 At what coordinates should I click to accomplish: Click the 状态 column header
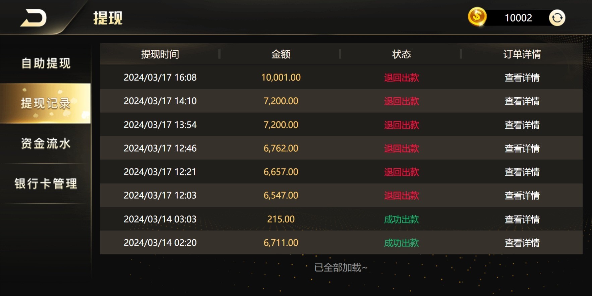coord(401,54)
